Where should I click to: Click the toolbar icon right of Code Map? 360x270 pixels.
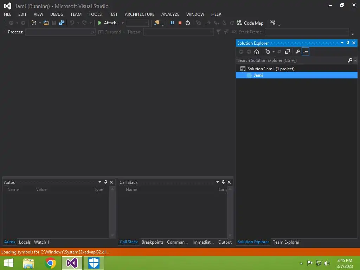[x=273, y=23]
